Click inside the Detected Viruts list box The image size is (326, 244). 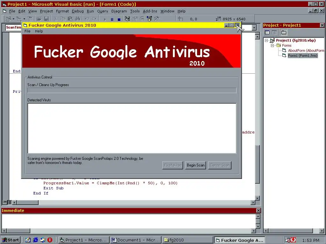pyautogui.click(x=132, y=128)
